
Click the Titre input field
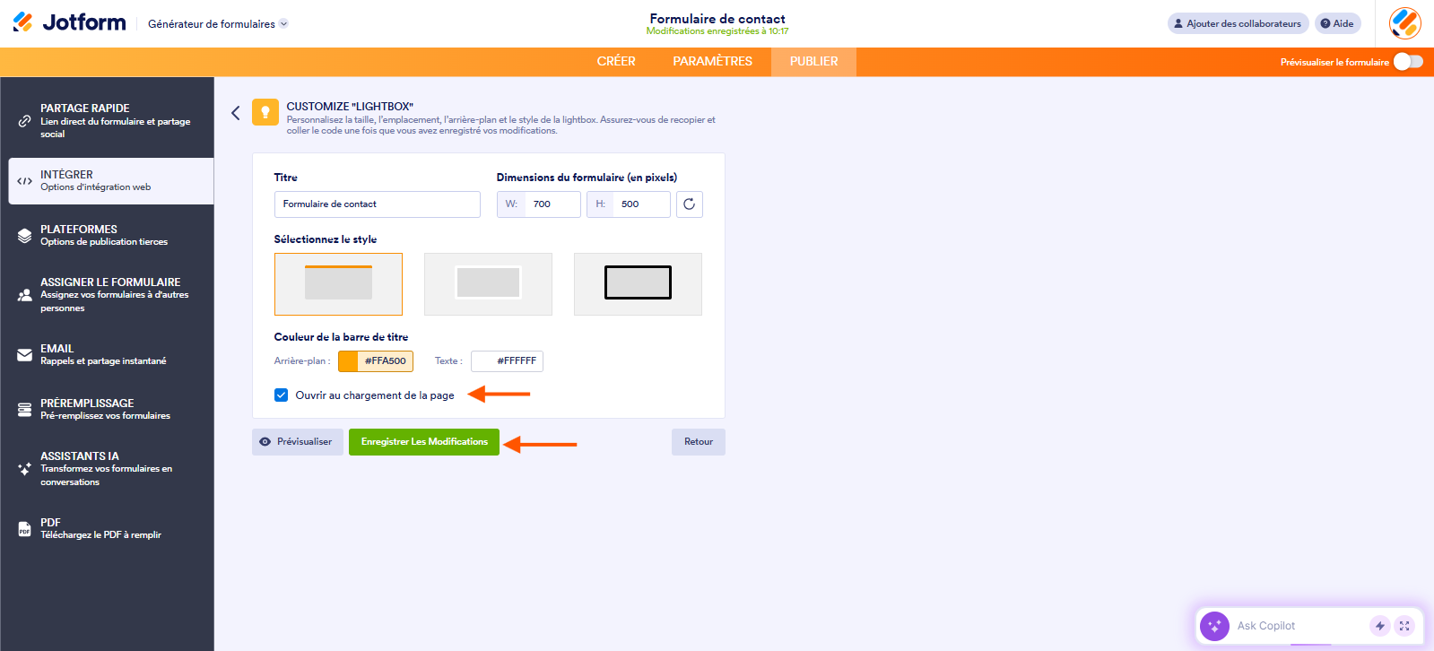pos(378,204)
